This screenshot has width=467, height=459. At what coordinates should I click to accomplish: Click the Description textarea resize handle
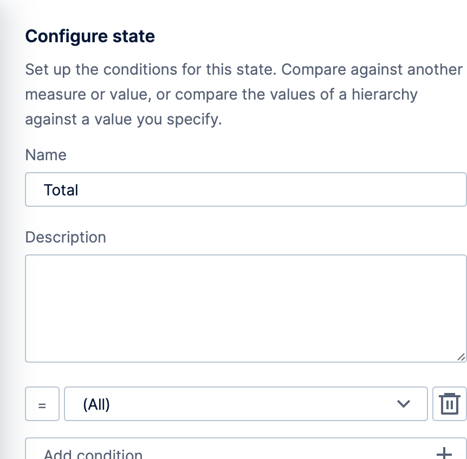460,357
